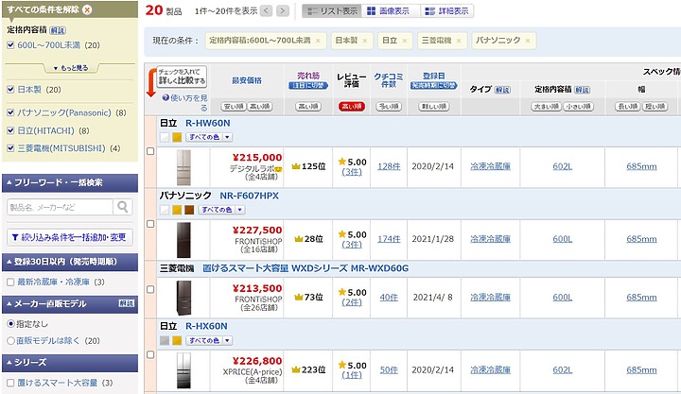This screenshot has height=394, width=681.
Task: Select brown color swatch for NR-F607HPX
Action: pos(189,210)
